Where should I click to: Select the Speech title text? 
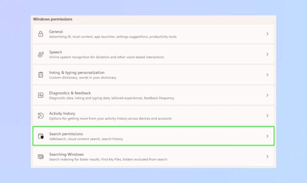pos(55,52)
